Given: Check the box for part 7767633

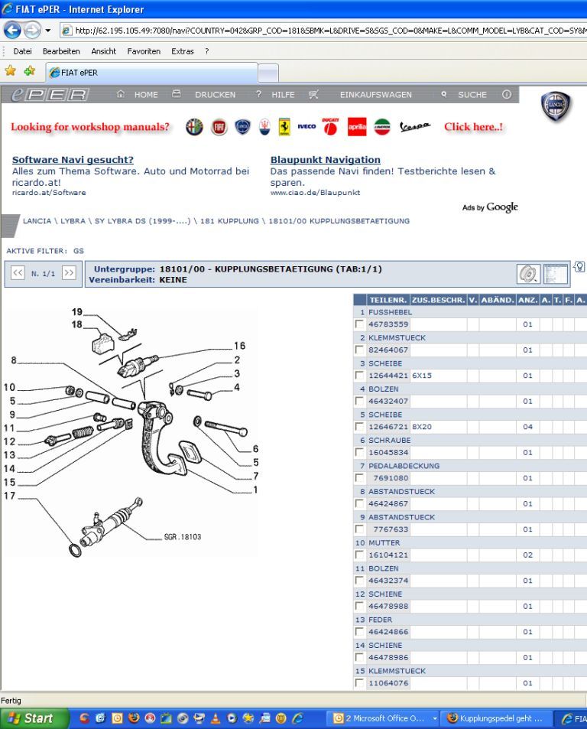Looking at the screenshot, I should [359, 529].
